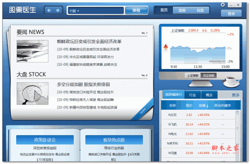The image size is (250, 164).
Task: Select the N飞凯 stock row
Action: click(x=199, y=124)
